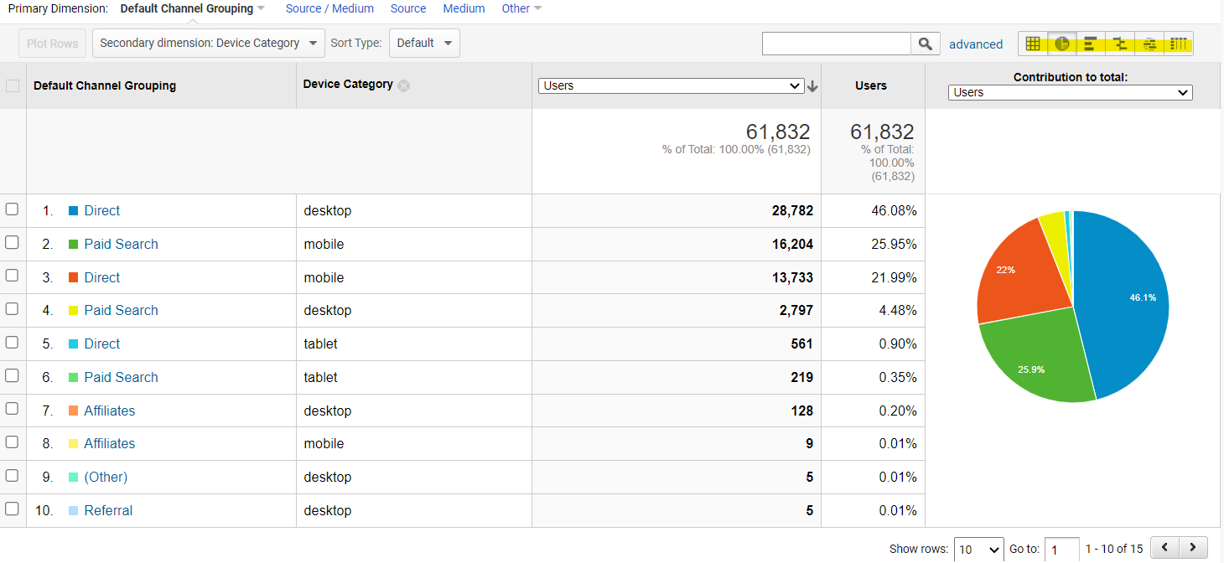Click the Default Channel Grouping column header
This screenshot has height=563, width=1224.
point(105,85)
